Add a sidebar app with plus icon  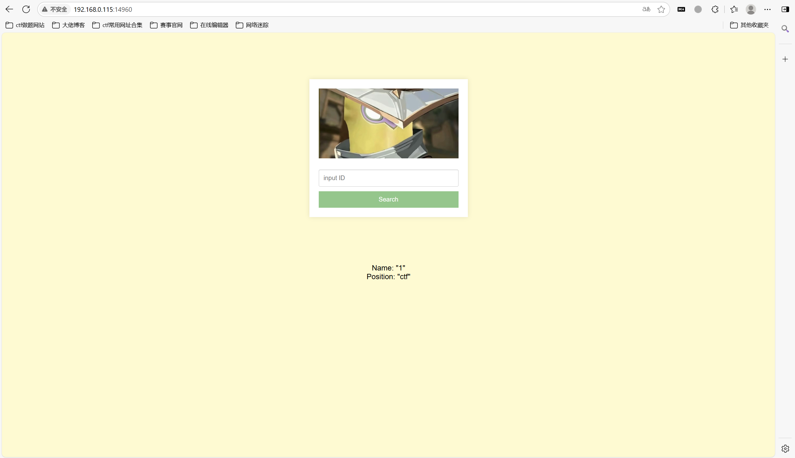click(785, 59)
